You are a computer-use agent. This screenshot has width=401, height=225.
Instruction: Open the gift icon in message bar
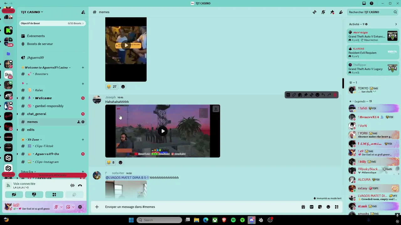[x=303, y=207]
